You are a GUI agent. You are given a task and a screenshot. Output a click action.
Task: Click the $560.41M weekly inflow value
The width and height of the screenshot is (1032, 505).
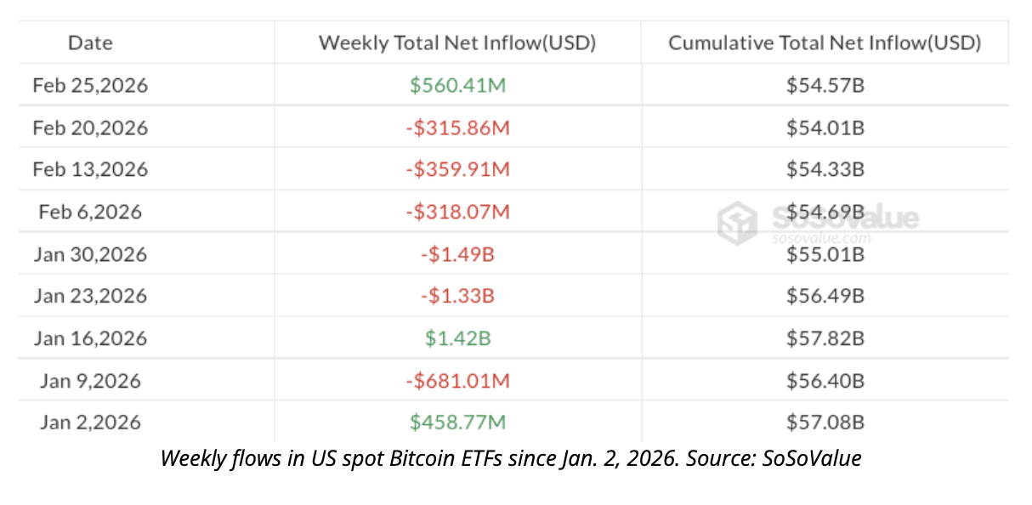(x=457, y=86)
